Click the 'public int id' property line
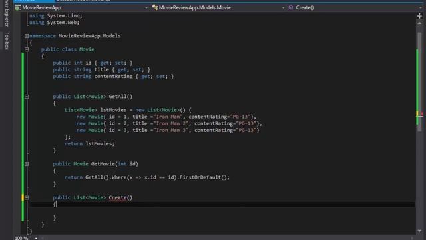Image resolution: width=426 pixels, height=240 pixels. (93, 63)
